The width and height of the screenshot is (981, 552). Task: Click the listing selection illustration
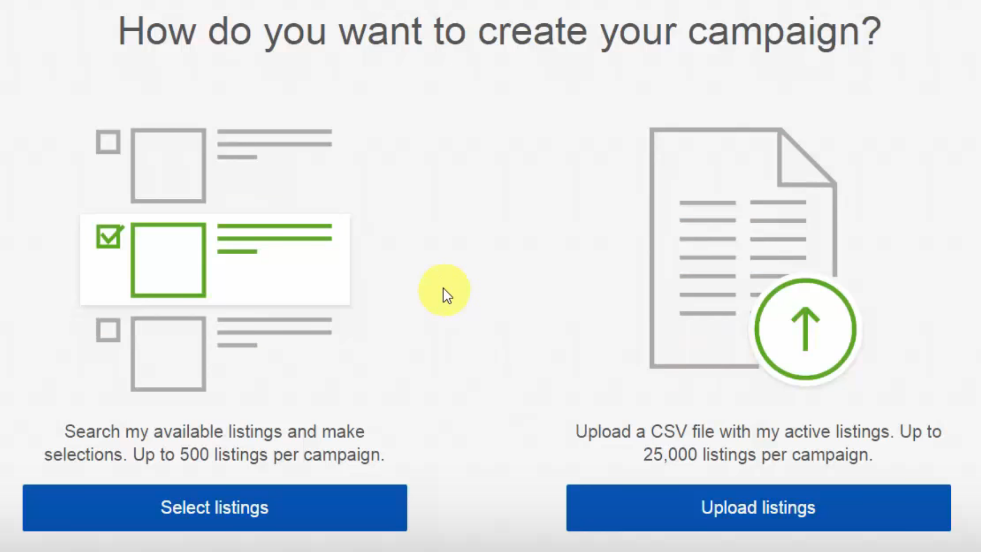click(x=215, y=259)
